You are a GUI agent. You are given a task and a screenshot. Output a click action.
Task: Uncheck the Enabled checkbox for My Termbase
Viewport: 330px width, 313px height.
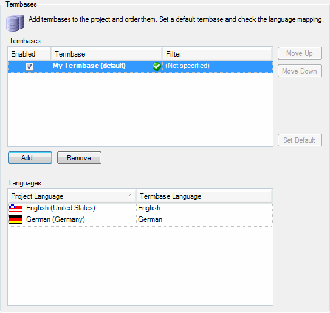pos(29,66)
